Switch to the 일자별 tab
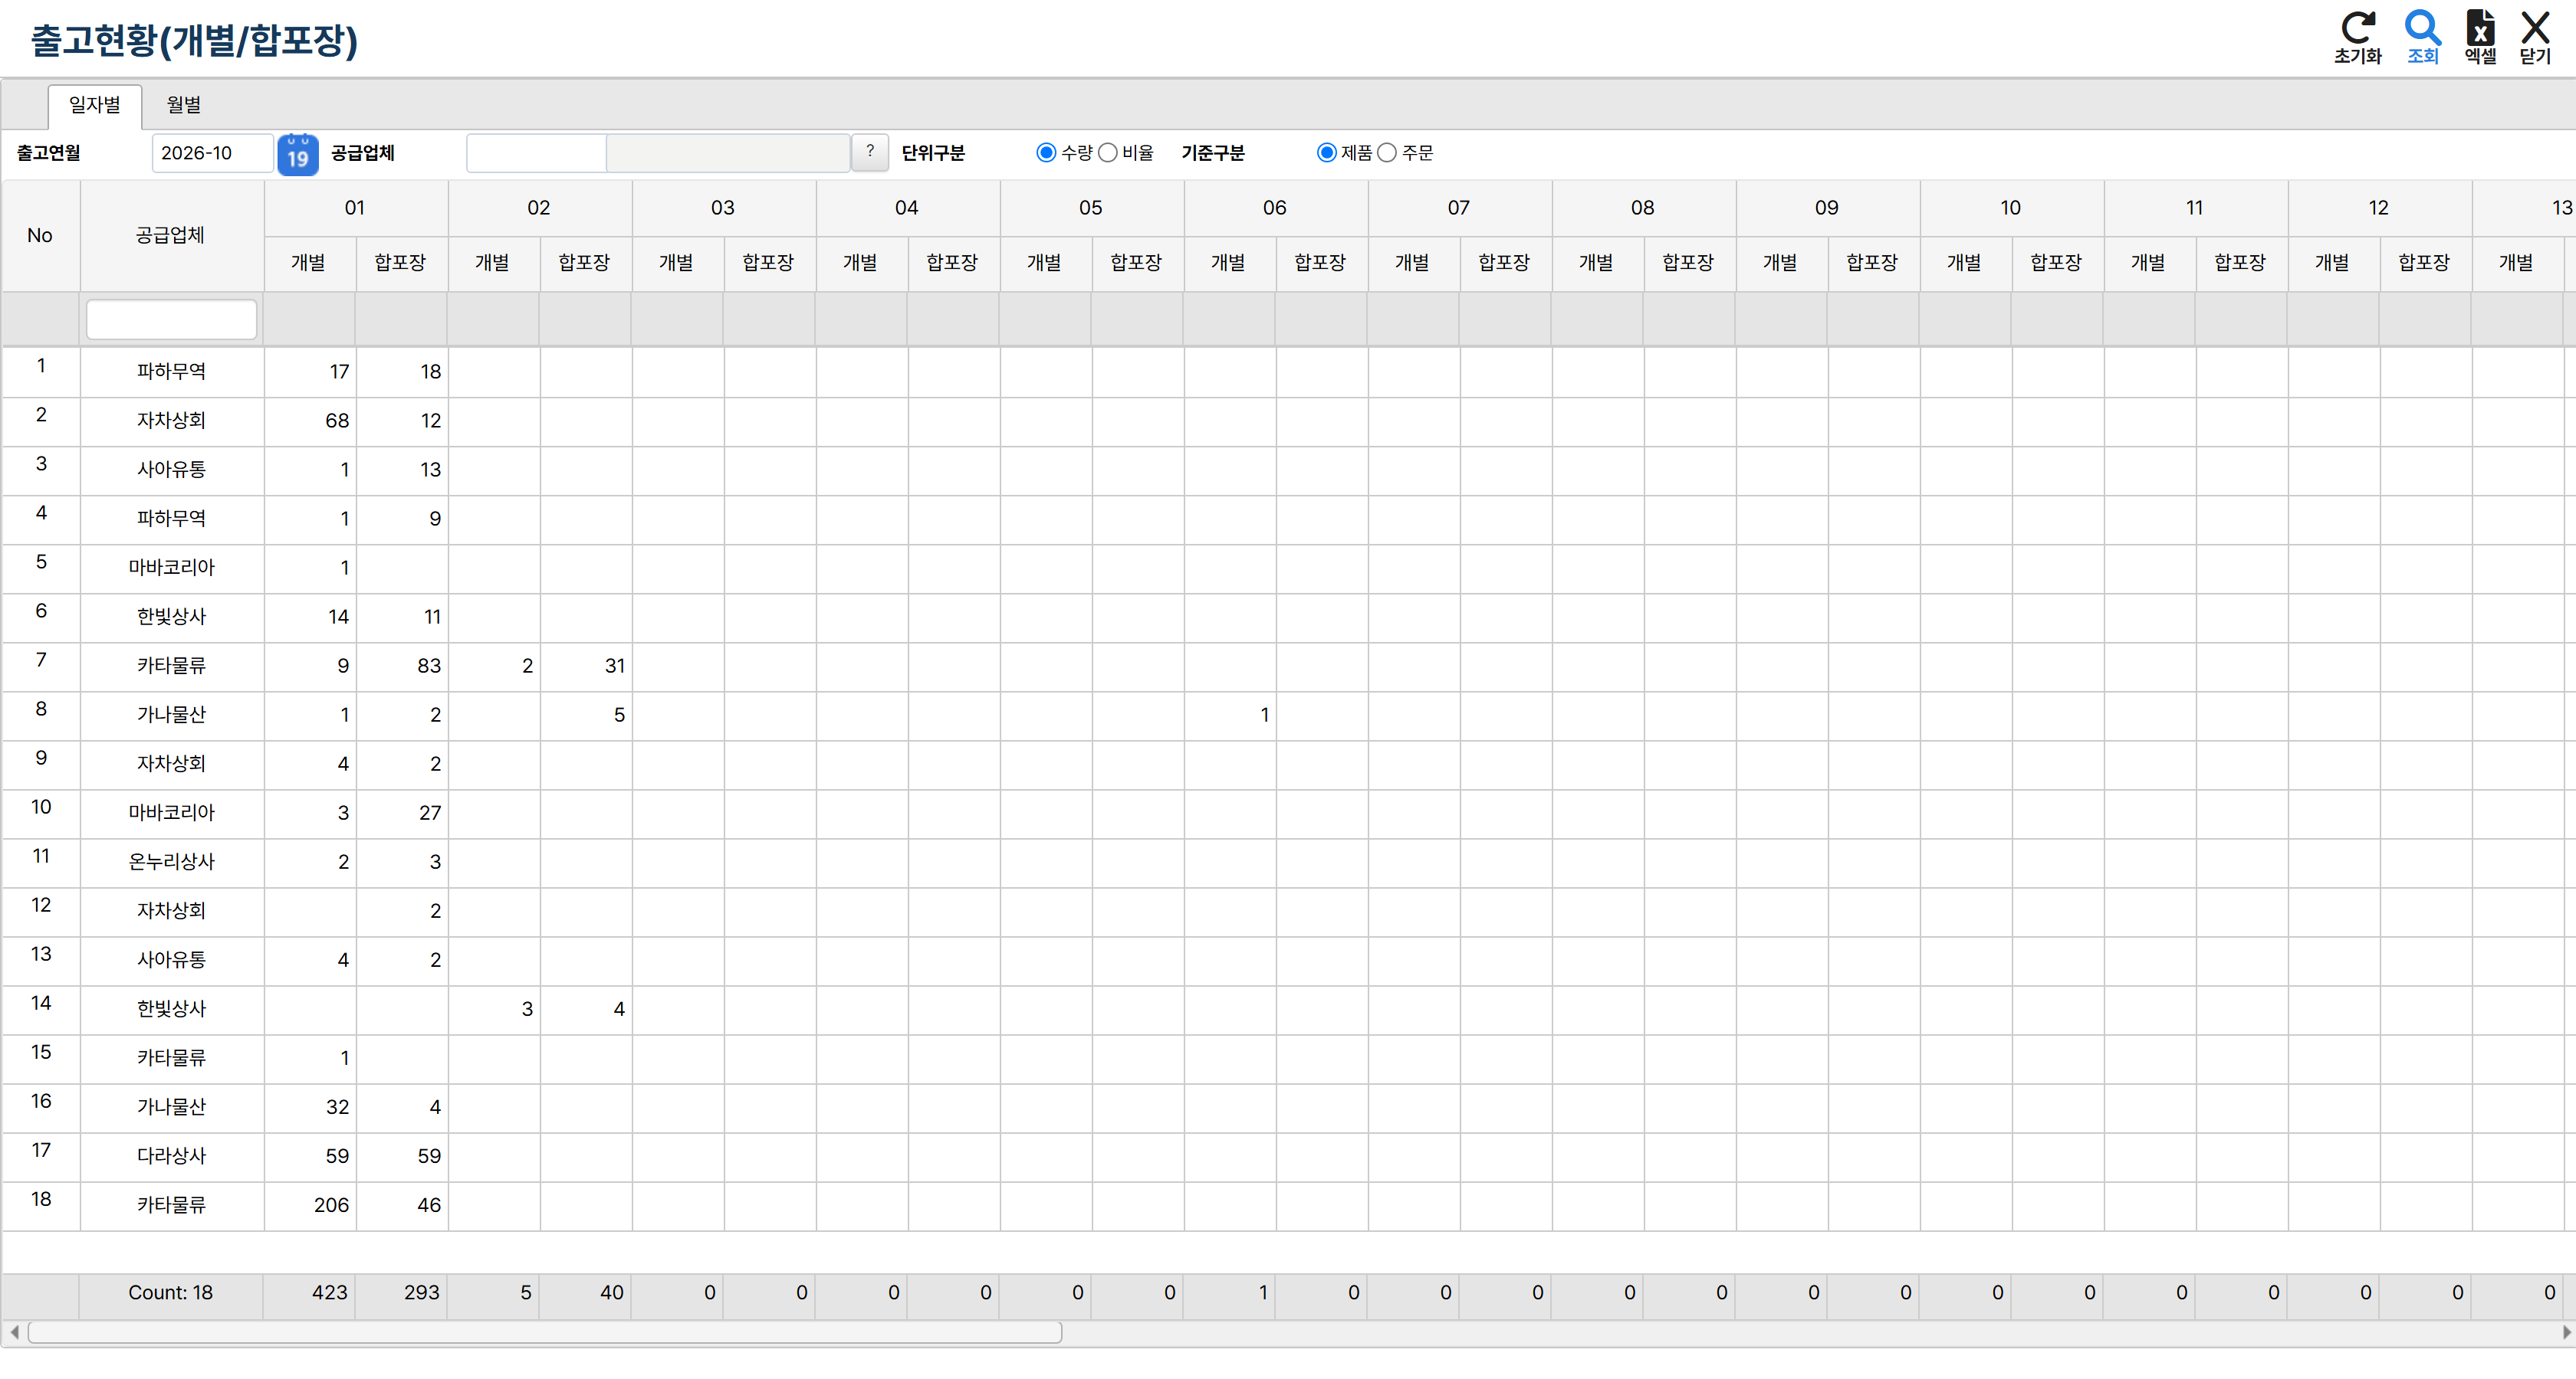The image size is (2576, 1379). point(95,105)
